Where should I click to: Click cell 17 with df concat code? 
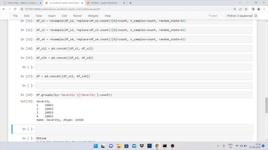pyautogui.click(x=144, y=76)
